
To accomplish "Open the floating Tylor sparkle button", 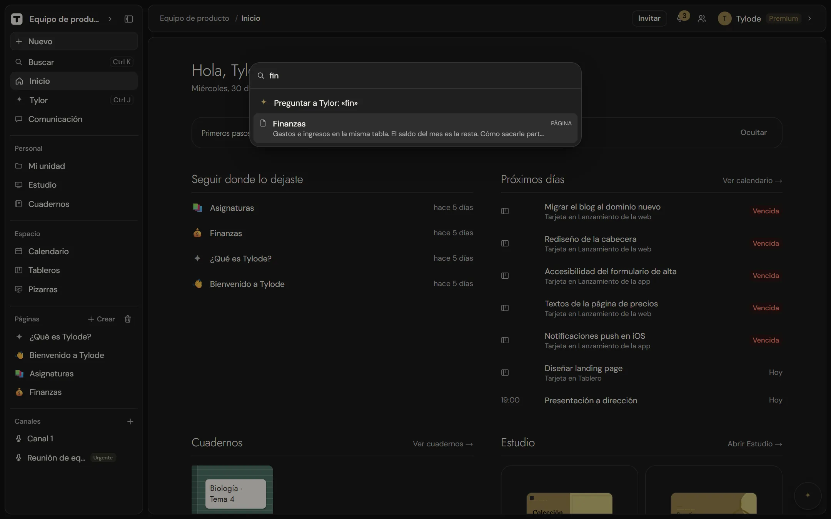I will click(x=808, y=495).
